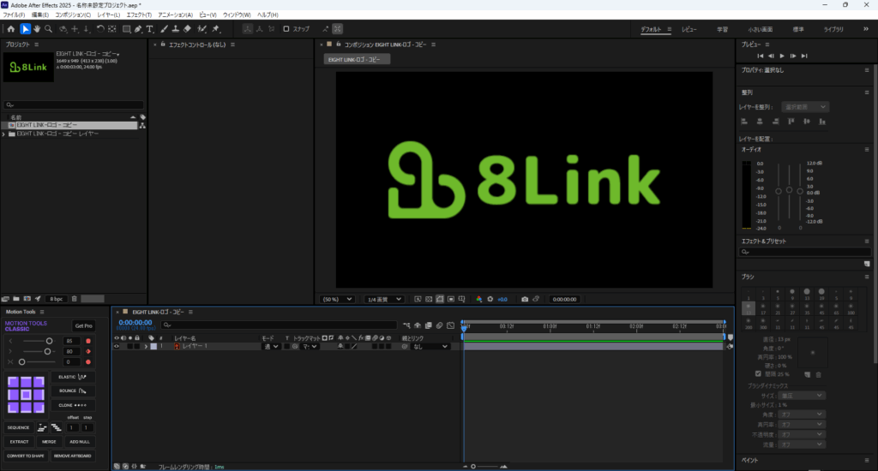Select the Hand tool
The height and width of the screenshot is (471, 878).
37,29
